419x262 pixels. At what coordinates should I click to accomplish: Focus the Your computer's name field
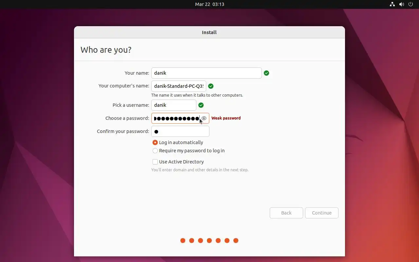tap(179, 86)
